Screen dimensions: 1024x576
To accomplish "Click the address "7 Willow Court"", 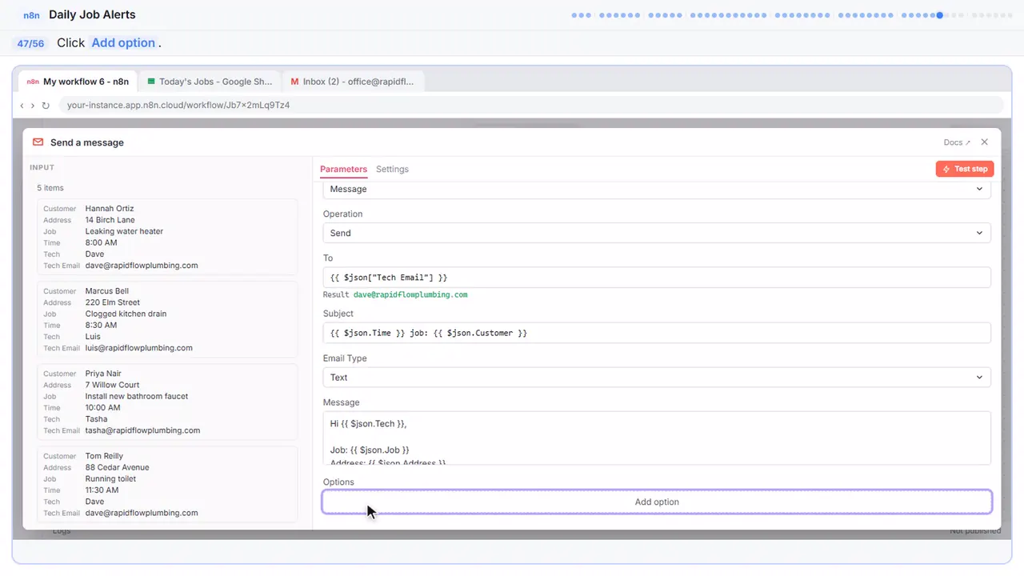I will point(113,385).
